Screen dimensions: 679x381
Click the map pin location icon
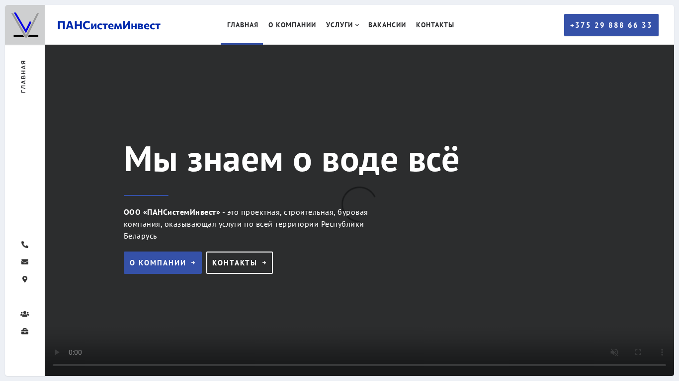pos(25,279)
